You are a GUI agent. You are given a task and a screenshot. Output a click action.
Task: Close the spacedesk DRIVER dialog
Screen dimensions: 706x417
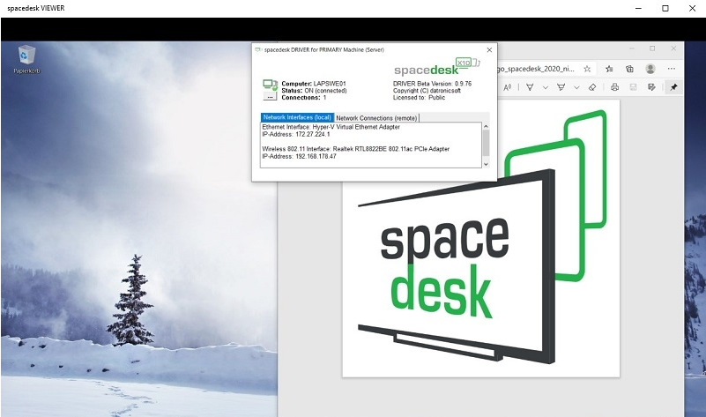coord(489,50)
